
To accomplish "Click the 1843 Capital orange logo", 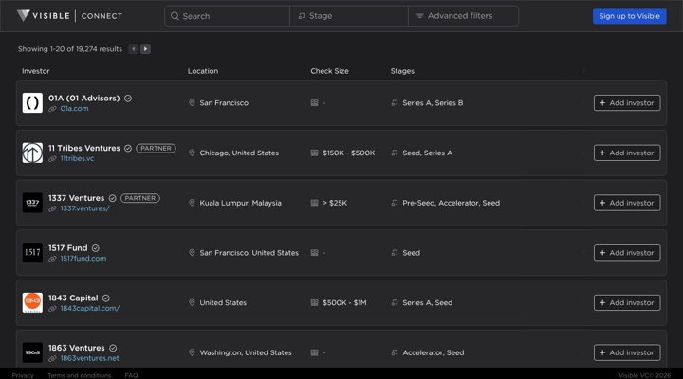I will click(x=32, y=302).
